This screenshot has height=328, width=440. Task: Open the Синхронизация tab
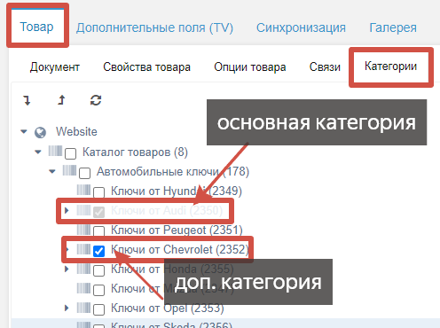pyautogui.click(x=301, y=27)
